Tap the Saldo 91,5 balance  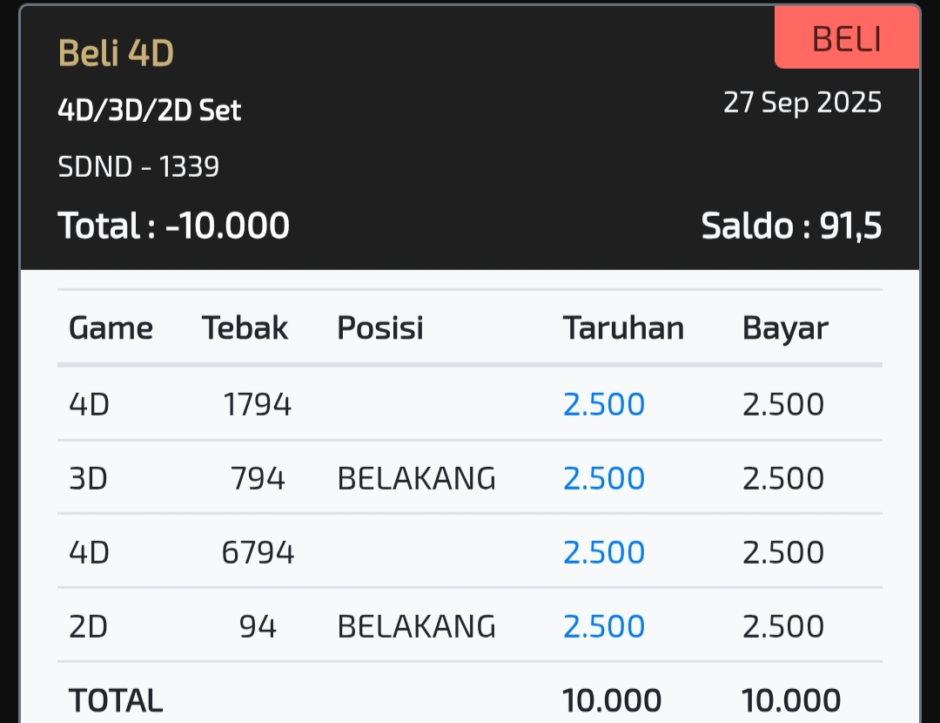[x=791, y=226]
